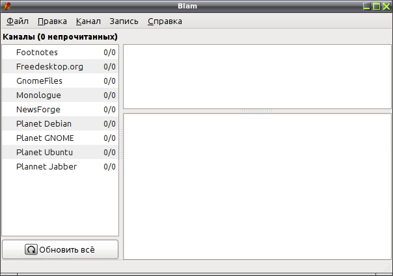Click the horizontal pane splitter handle
Screen dimensions: 393x276
(257, 111)
